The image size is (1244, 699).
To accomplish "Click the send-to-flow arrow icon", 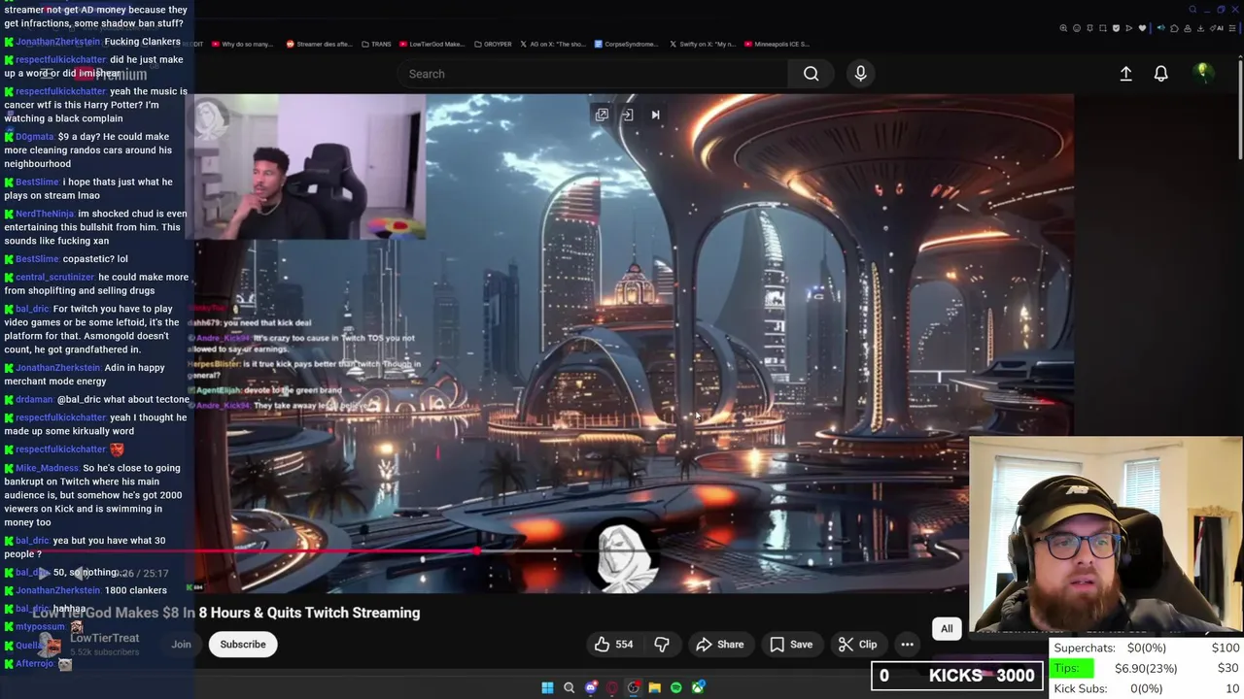I will [1129, 28].
